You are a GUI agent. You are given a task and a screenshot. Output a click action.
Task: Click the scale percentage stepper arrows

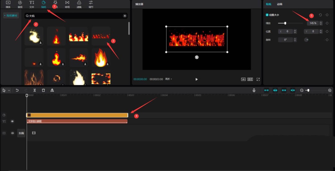tap(321, 23)
